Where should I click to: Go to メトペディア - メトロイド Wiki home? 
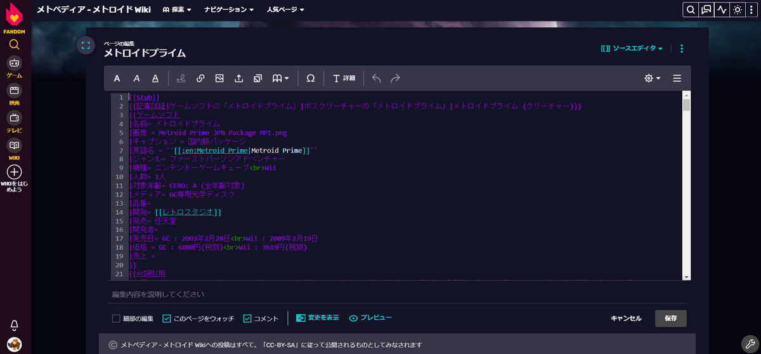(95, 9)
